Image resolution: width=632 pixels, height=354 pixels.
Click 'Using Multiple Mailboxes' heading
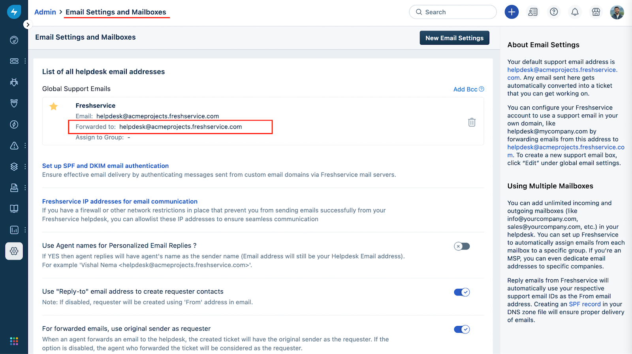pyautogui.click(x=550, y=186)
